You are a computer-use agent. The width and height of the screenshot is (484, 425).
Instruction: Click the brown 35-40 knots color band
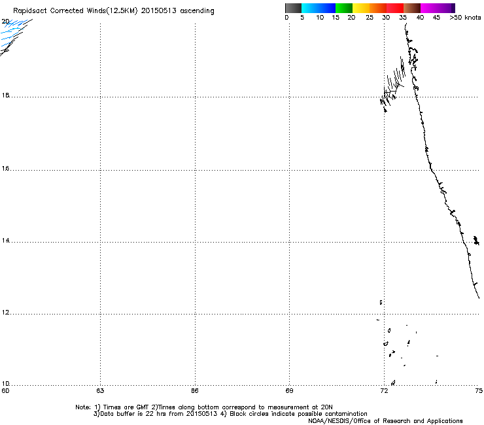[412, 8]
